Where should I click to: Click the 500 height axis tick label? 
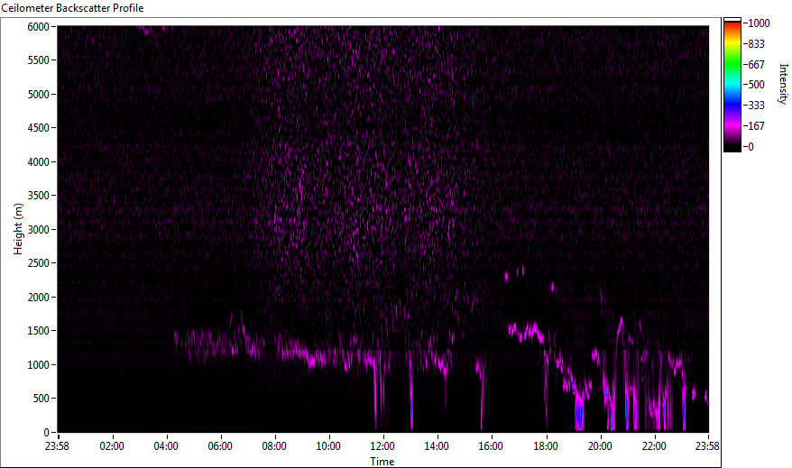point(41,399)
